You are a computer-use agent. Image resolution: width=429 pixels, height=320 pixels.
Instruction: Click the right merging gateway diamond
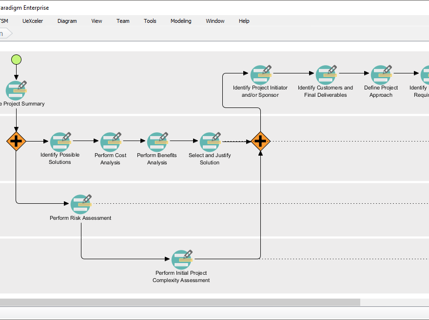261,142
